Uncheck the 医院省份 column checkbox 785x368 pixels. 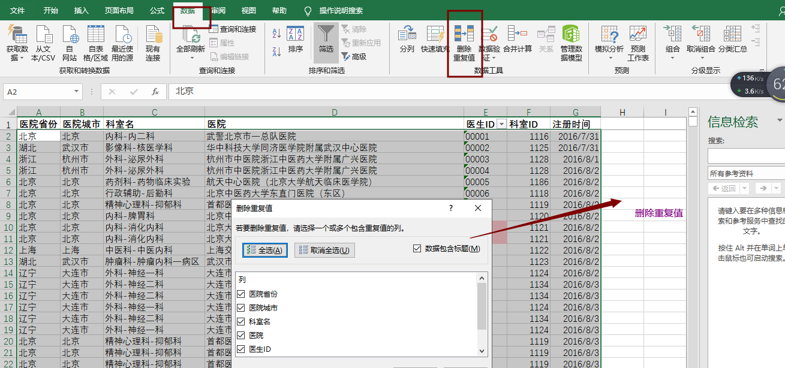click(x=241, y=294)
